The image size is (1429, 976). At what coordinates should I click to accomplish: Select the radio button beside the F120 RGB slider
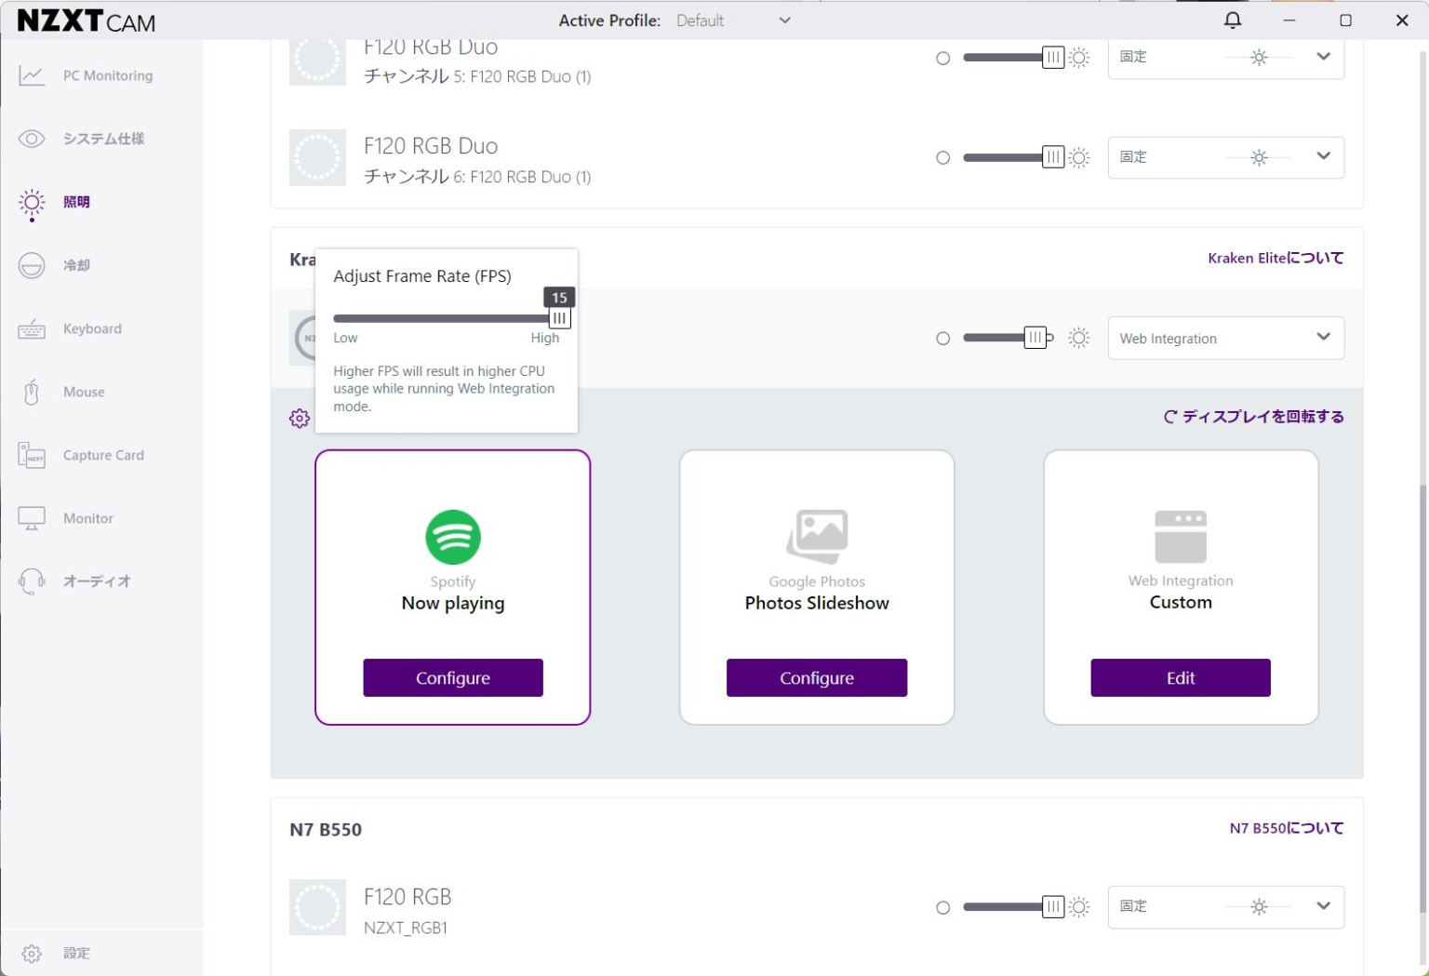[x=942, y=907]
